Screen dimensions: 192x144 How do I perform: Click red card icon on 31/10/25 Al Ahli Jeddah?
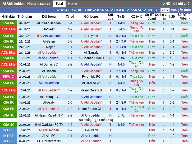click(38, 36)
